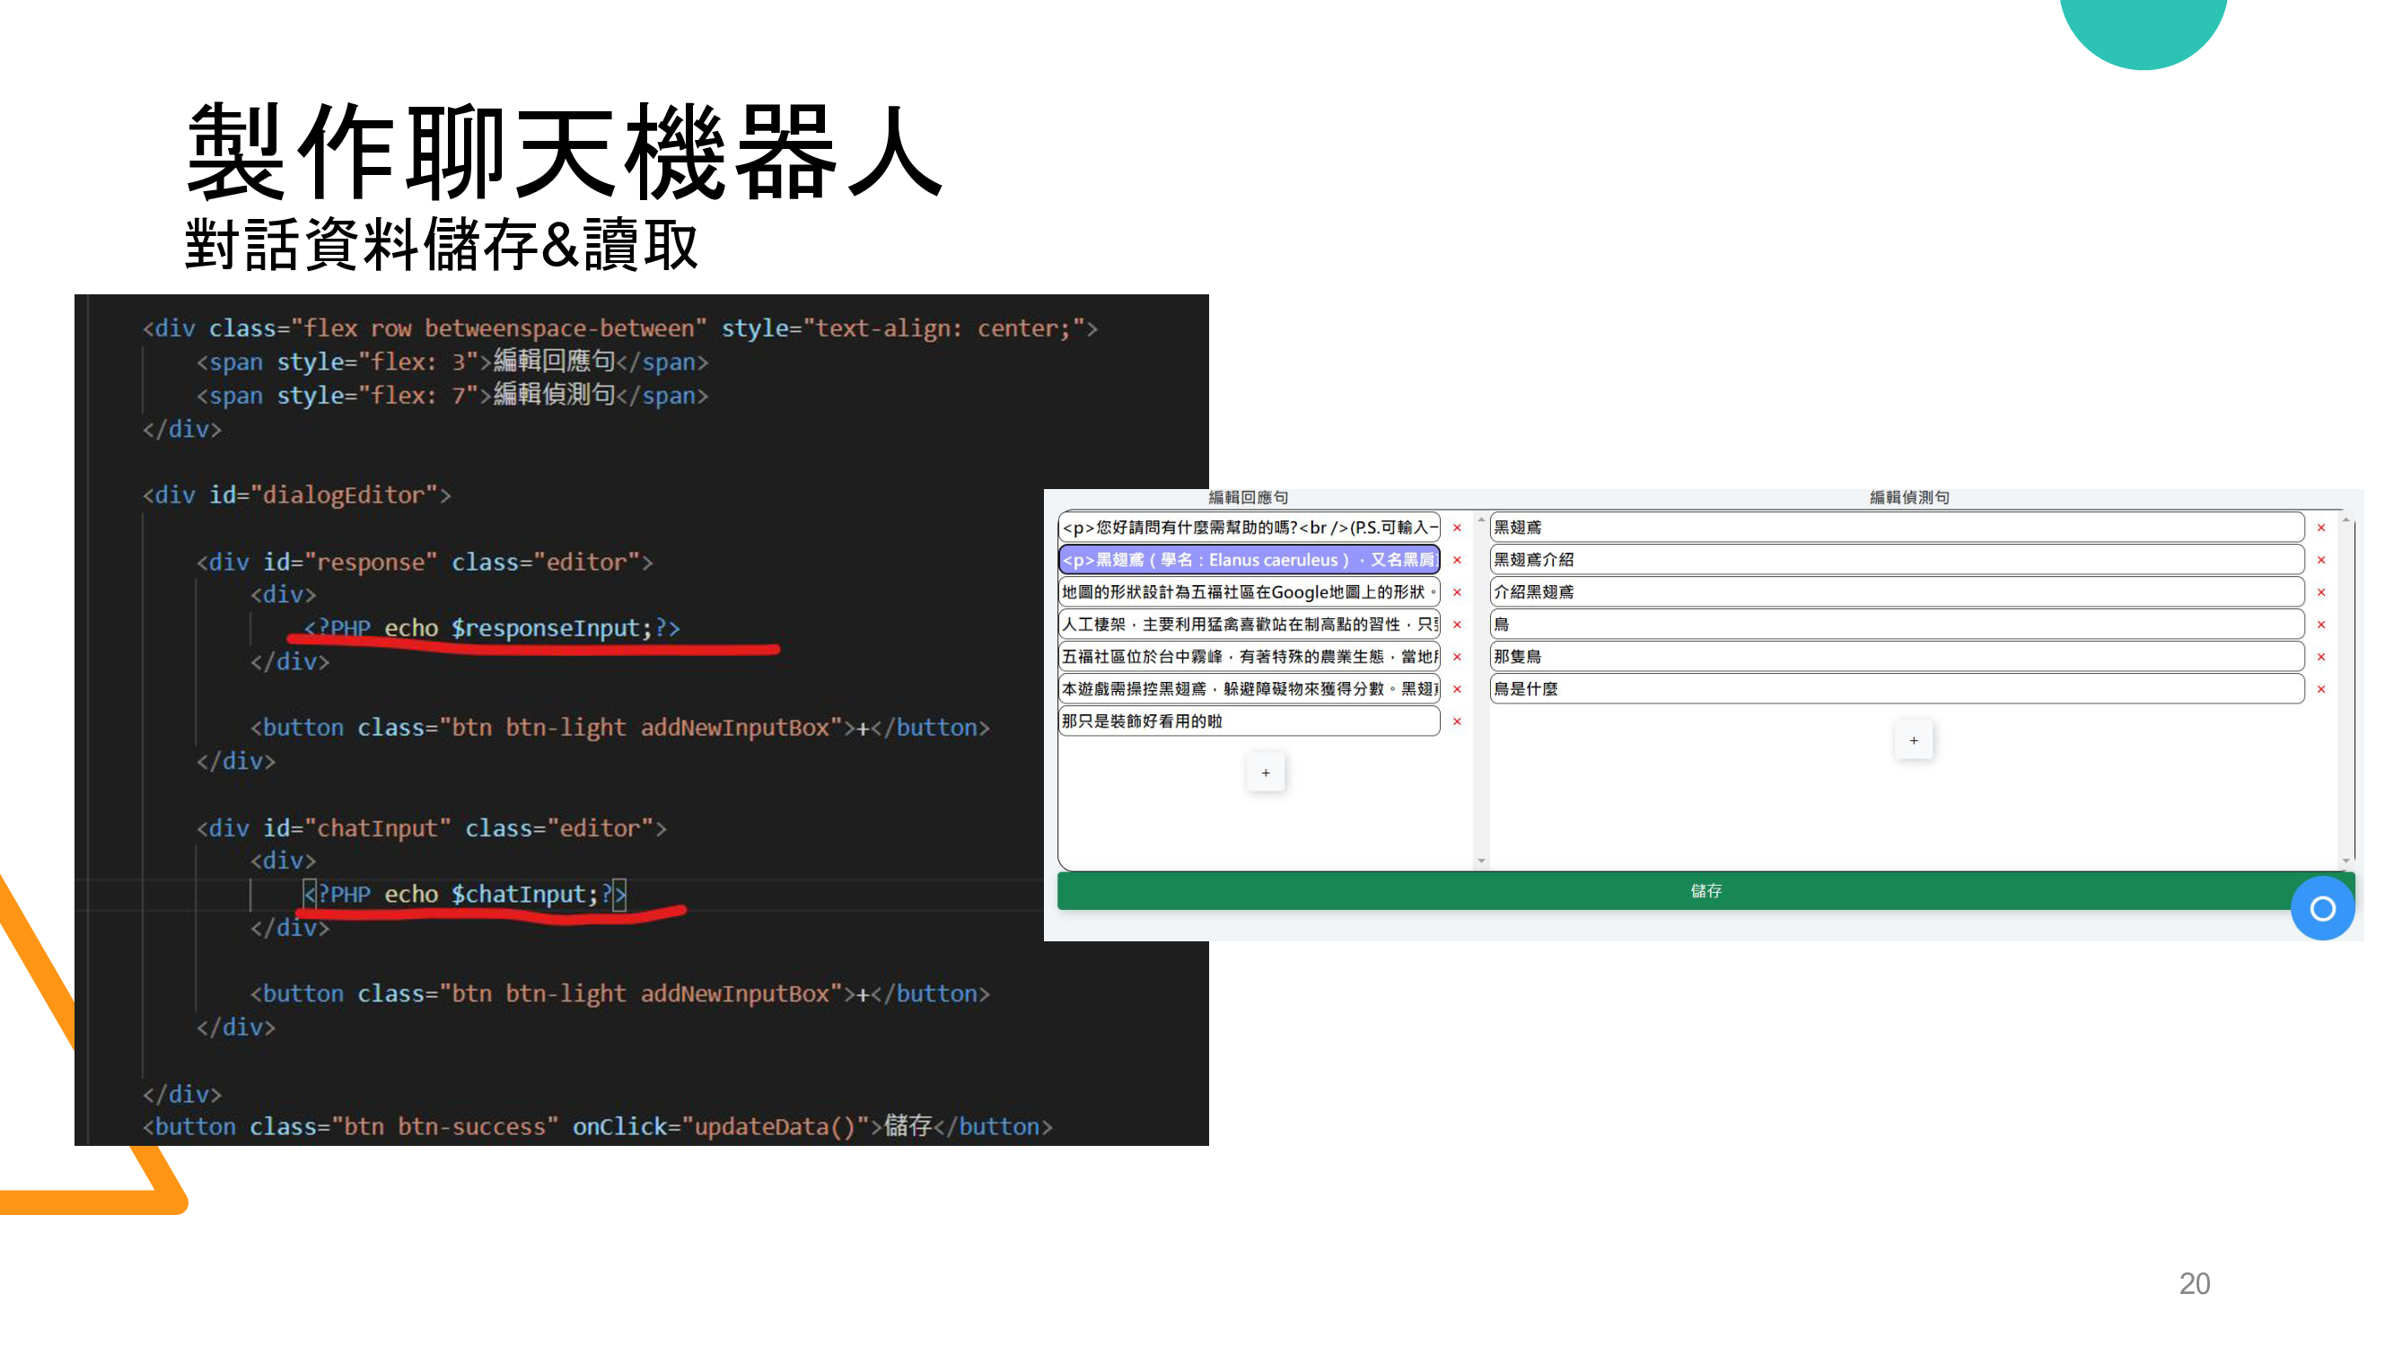This screenshot has height=1346, width=2394.
Task: Remove the 鳥是什麼 detection phrase
Action: click(2320, 689)
